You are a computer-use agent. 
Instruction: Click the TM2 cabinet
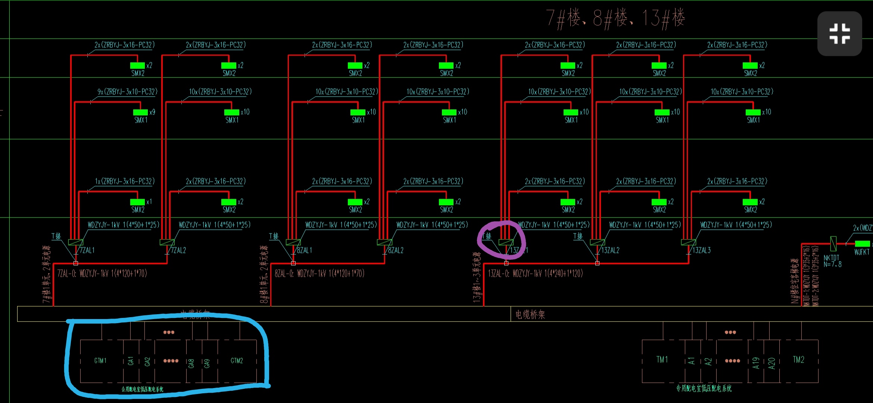(799, 361)
